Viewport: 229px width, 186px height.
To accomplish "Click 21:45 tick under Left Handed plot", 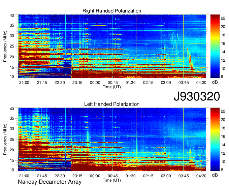I will click(42, 176).
